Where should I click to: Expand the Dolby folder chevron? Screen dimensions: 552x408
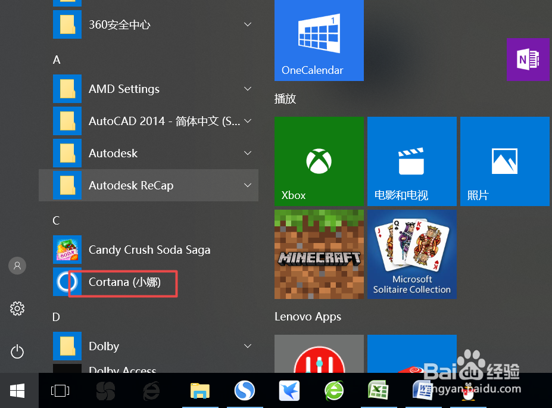[248, 346]
